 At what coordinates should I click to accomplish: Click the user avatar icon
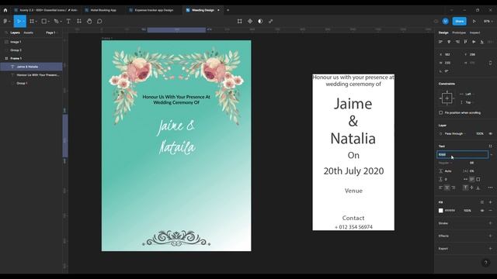click(x=445, y=21)
